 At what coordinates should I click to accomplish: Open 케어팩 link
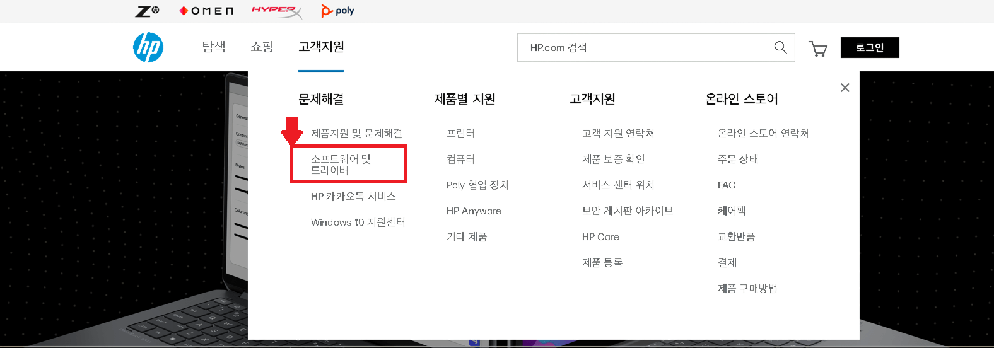[732, 211]
